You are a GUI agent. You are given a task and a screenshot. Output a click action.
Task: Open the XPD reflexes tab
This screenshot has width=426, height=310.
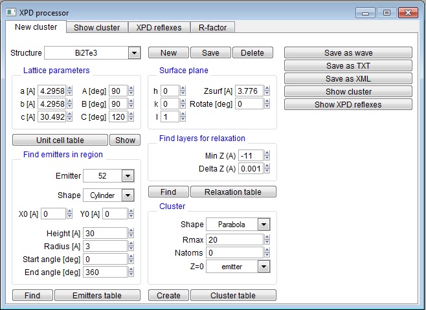coord(159,27)
